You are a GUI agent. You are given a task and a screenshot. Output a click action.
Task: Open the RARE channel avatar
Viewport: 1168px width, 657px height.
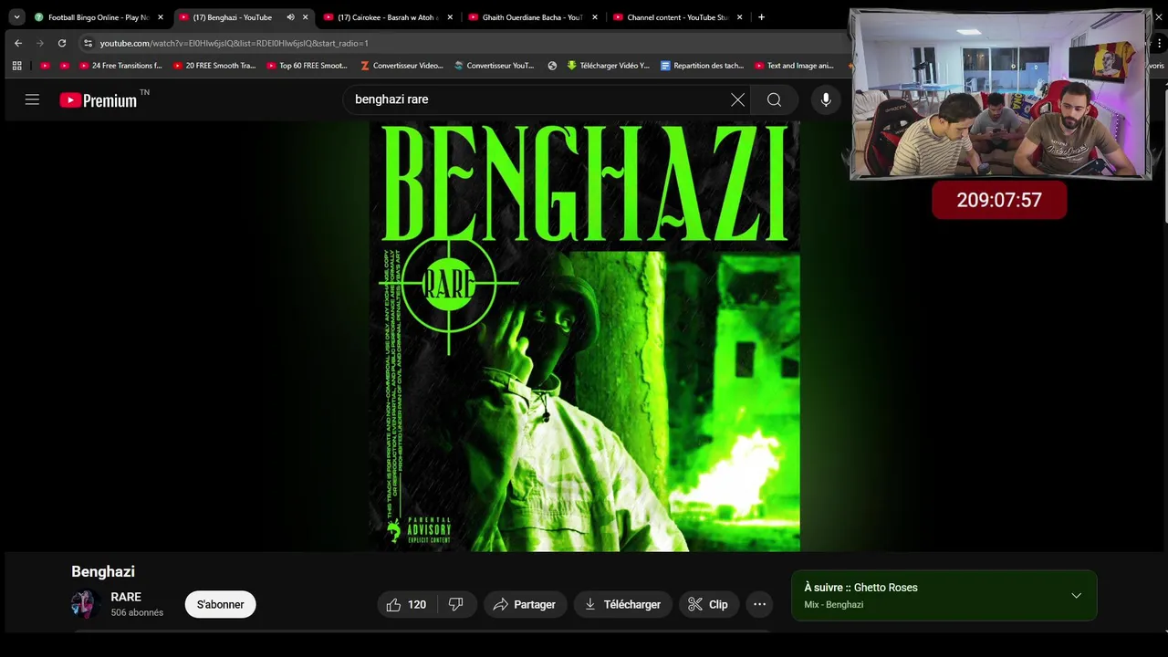(86, 604)
